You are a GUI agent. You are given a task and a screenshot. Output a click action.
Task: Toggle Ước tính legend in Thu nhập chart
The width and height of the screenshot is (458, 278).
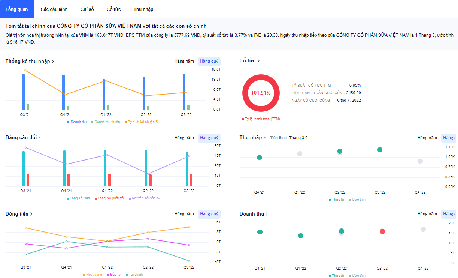357,200
